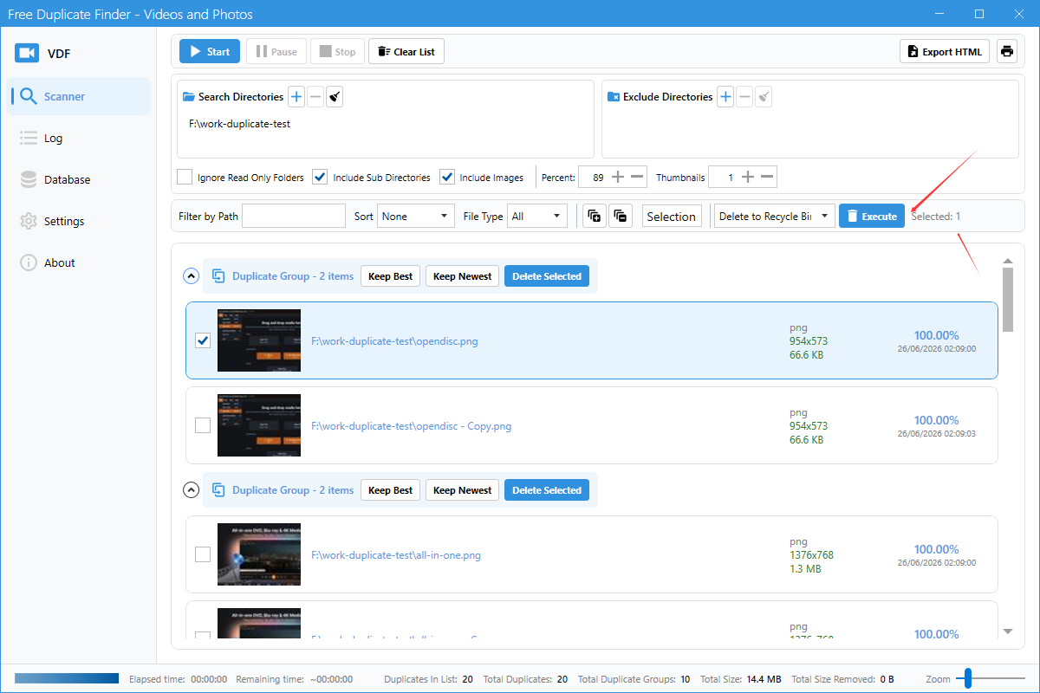Viewport: 1040px width, 693px height.
Task: Click the VDF camera logo icon
Action: coord(27,54)
